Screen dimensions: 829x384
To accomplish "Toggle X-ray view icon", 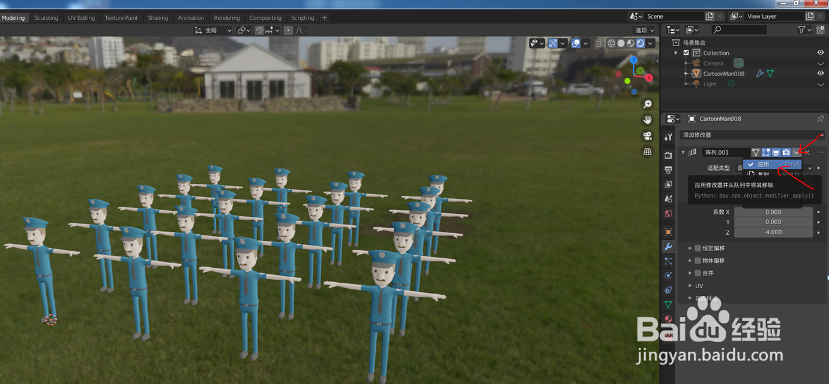I will pyautogui.click(x=598, y=43).
